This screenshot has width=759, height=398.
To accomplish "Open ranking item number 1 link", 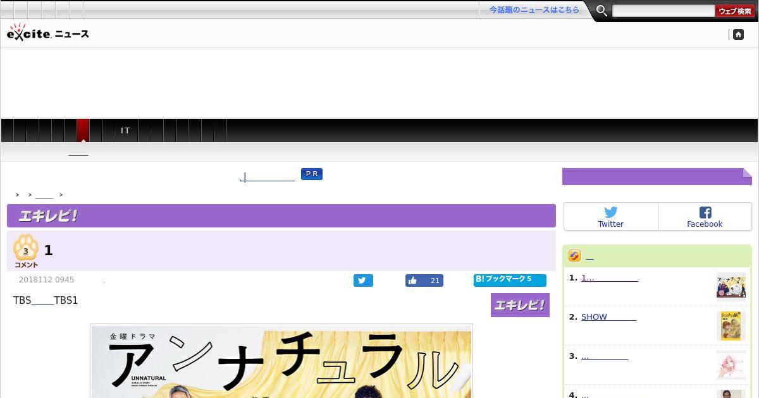I will (610, 278).
